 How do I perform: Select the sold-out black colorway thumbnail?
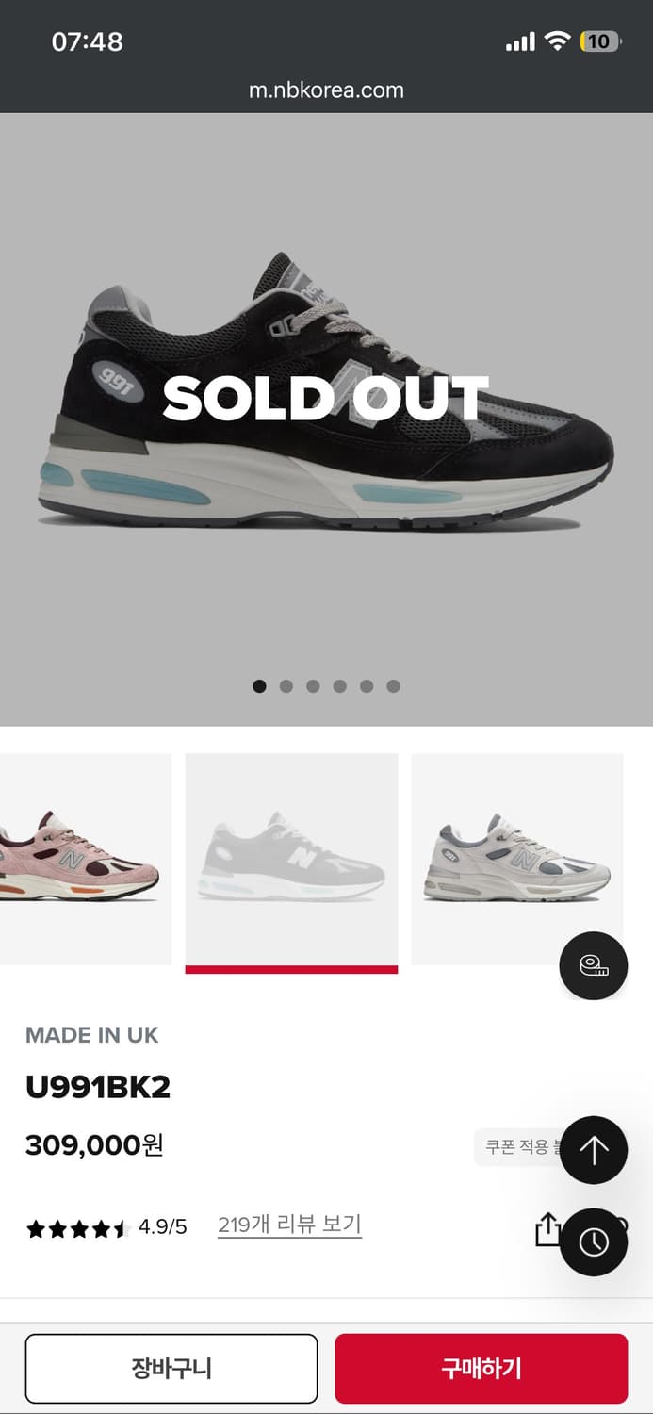[292, 859]
